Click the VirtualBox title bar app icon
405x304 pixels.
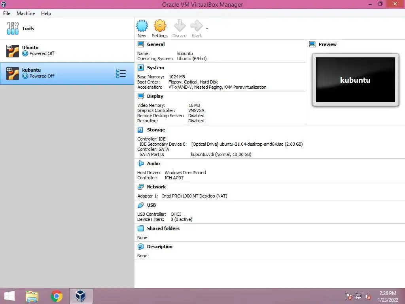(x=4, y=4)
